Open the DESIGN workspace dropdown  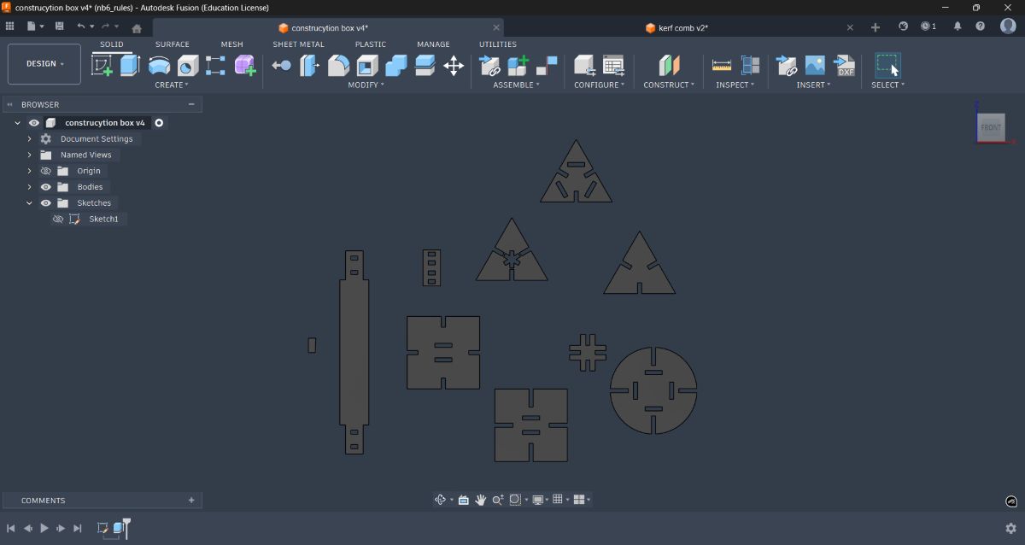tap(44, 63)
